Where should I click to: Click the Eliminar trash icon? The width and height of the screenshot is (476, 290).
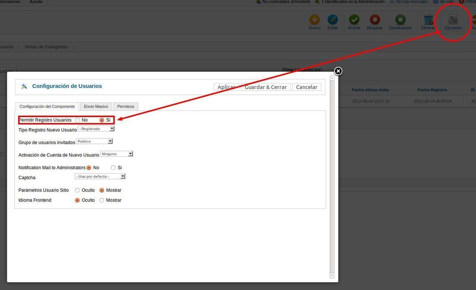coord(428,20)
